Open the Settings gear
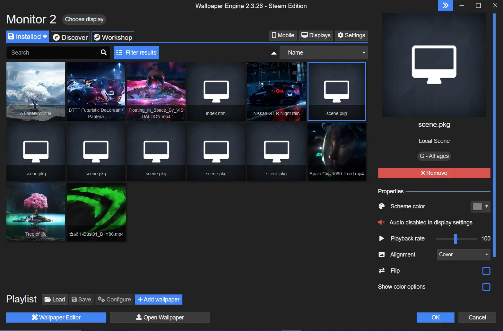503x331 pixels. click(351, 35)
